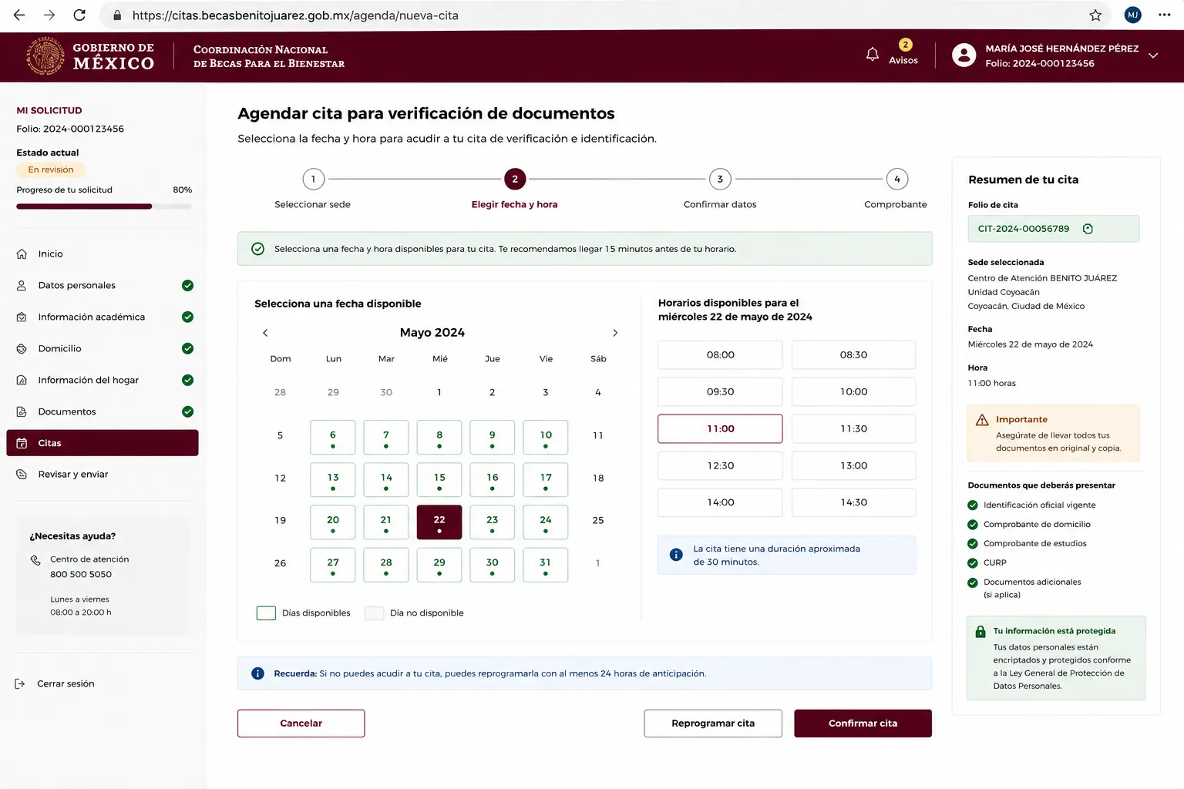The image size is (1184, 789).
Task: Select May 15 on the calendar
Action: (439, 480)
